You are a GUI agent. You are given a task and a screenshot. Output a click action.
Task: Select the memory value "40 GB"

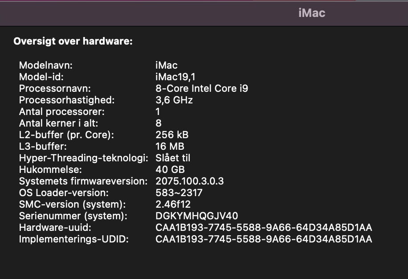pyautogui.click(x=170, y=169)
